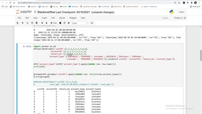
Task: Open the LaborChart web login bookmark
Action: point(88,6)
